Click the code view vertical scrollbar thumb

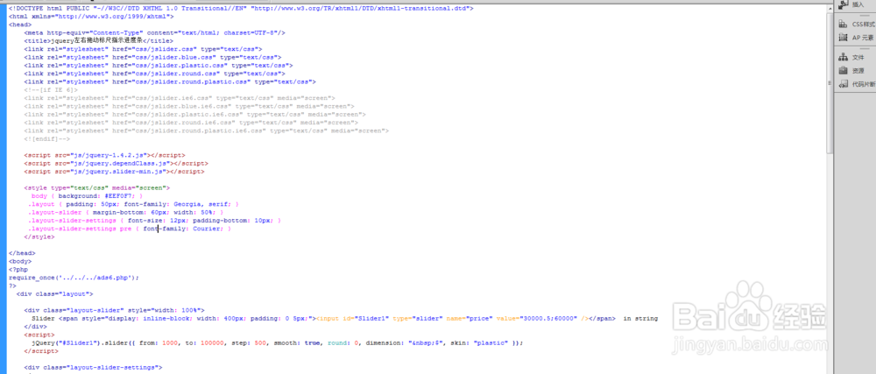coord(830,84)
